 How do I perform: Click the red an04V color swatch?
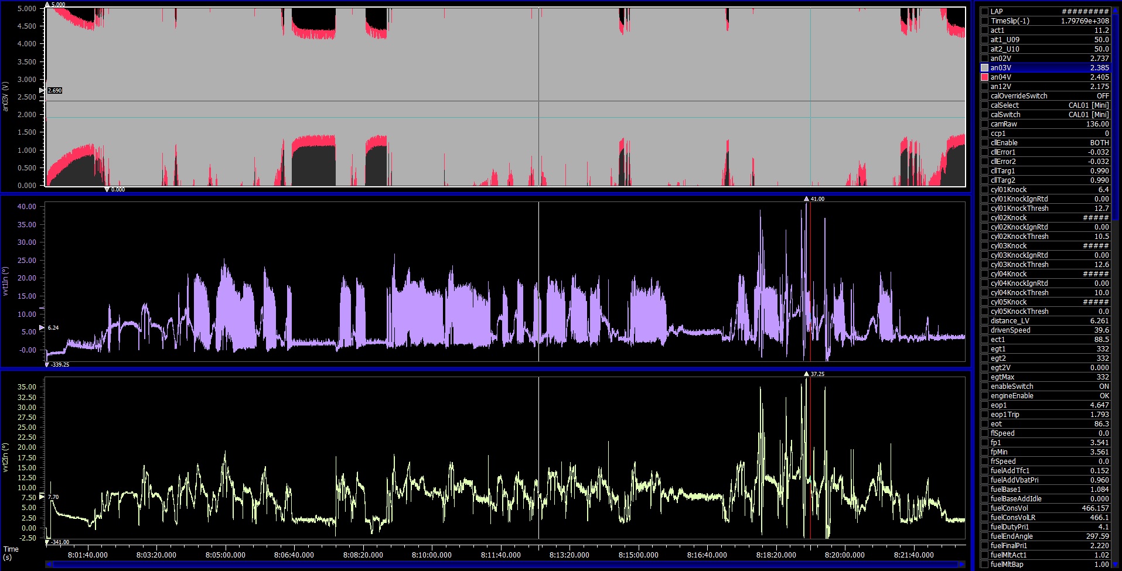click(984, 77)
